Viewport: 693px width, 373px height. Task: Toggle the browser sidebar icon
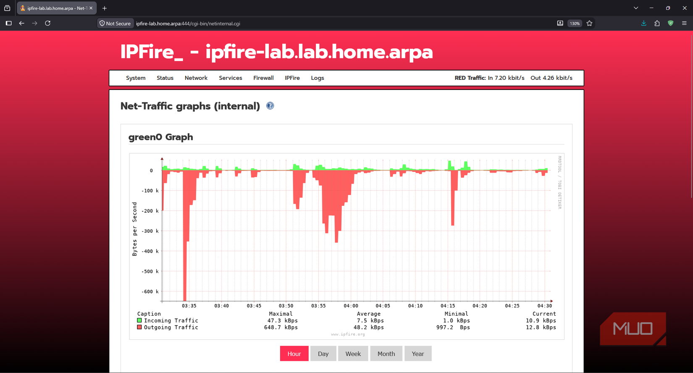8,24
